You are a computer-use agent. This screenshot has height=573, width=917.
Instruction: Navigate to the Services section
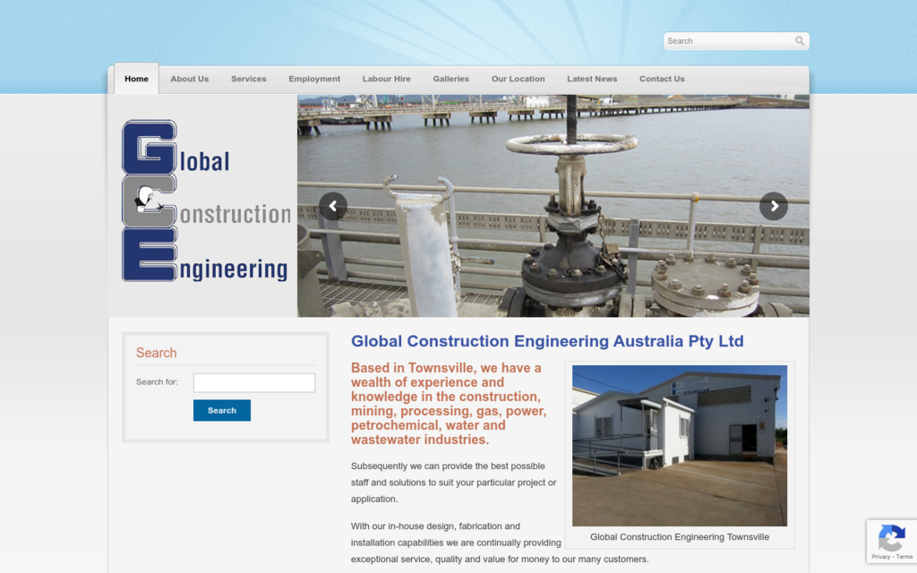tap(249, 79)
